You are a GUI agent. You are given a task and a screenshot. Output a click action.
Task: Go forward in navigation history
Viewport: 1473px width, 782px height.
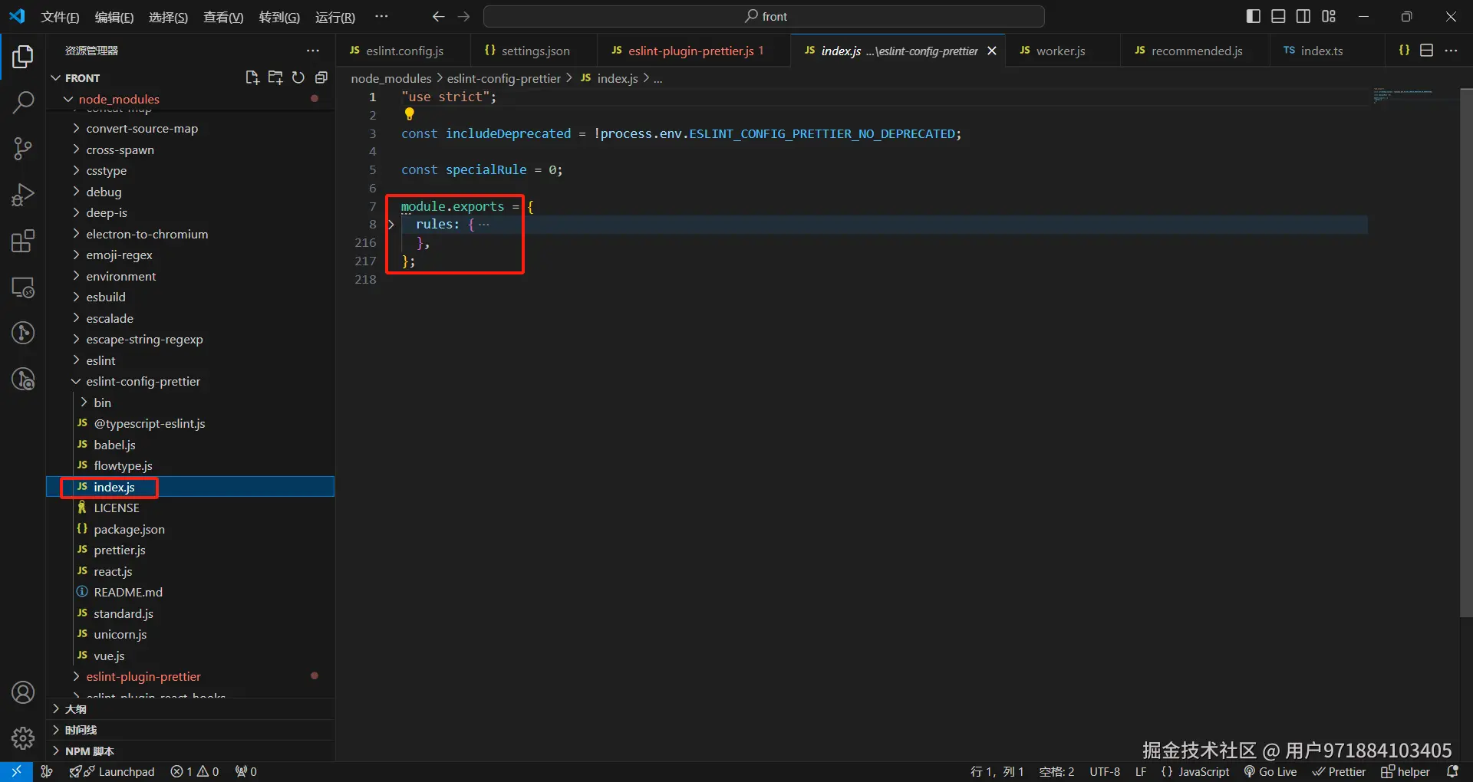[463, 16]
